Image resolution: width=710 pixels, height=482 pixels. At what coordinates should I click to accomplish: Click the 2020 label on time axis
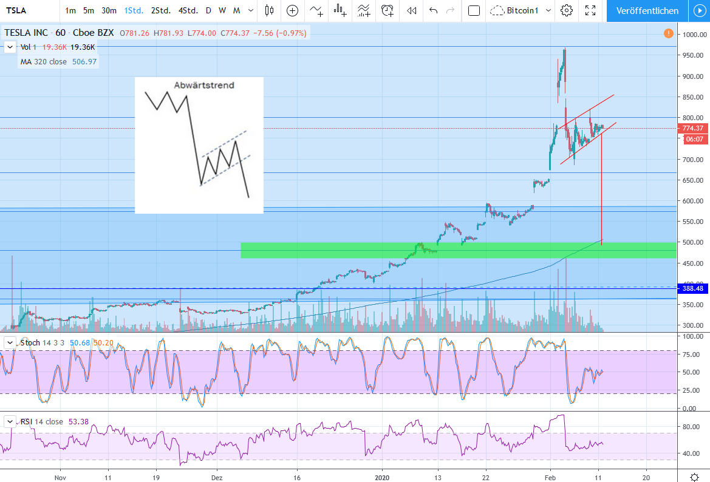382,478
